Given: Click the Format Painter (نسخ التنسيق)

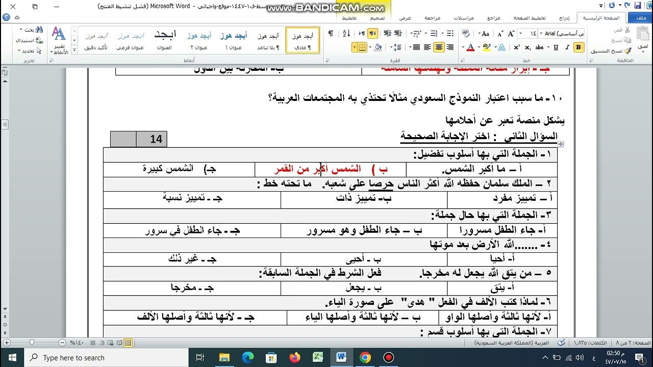Looking at the screenshot, I should [611, 51].
